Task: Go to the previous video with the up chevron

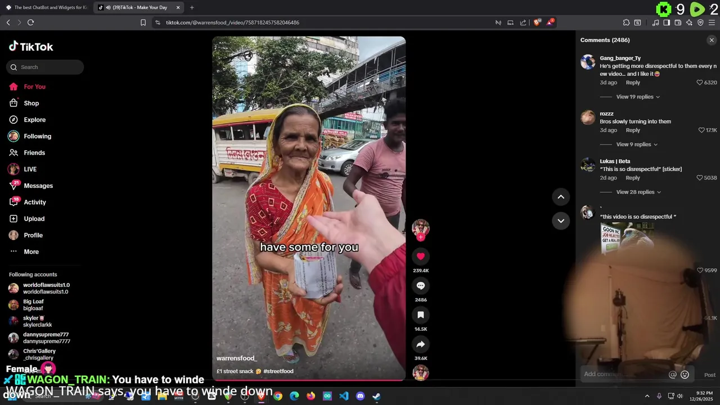Action: coord(561,197)
